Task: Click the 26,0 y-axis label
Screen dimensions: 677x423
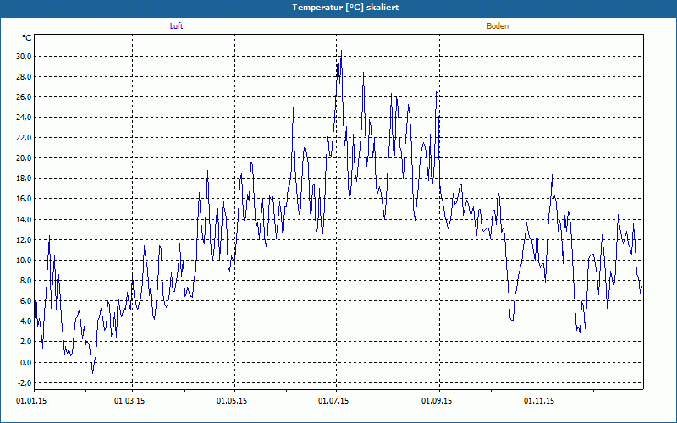Action: (x=24, y=96)
